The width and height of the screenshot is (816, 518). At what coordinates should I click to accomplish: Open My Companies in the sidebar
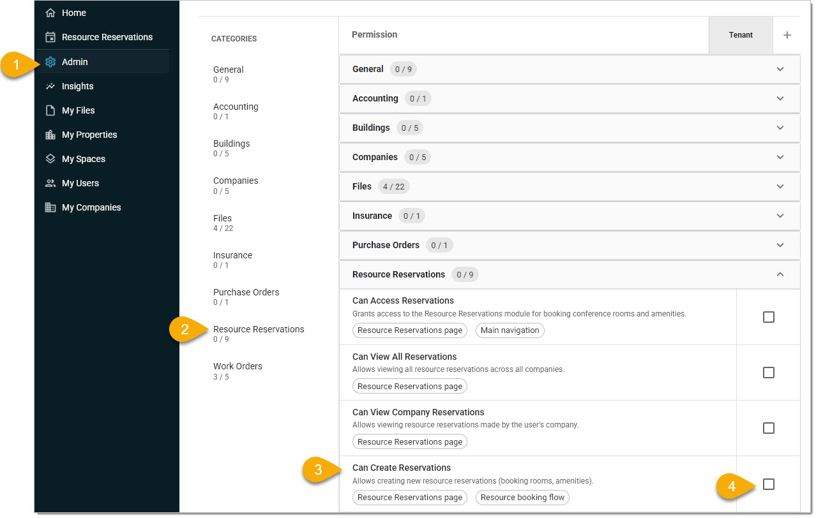(x=91, y=207)
